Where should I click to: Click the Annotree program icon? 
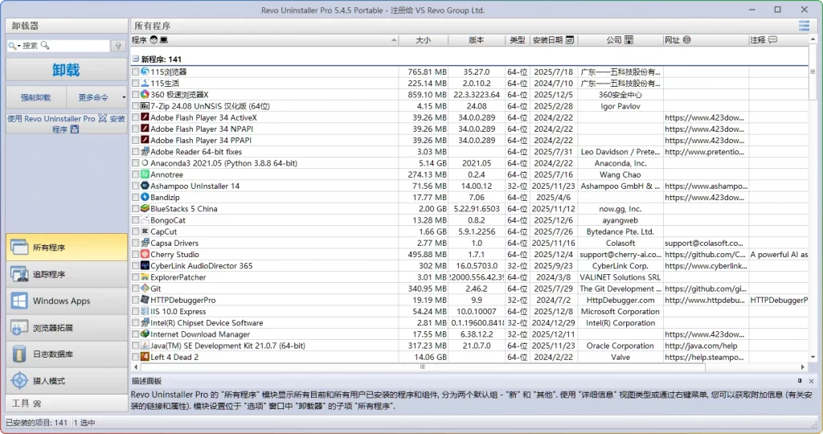pos(145,174)
